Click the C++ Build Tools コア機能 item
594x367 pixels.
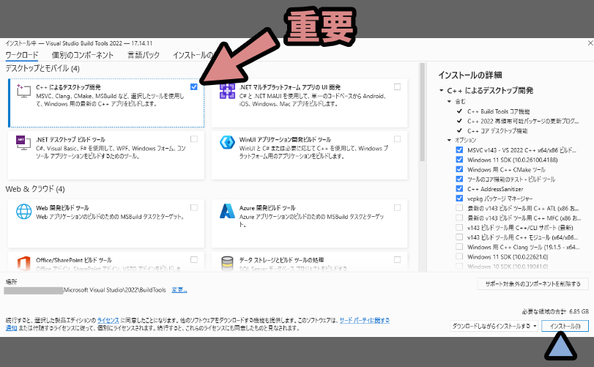499,111
